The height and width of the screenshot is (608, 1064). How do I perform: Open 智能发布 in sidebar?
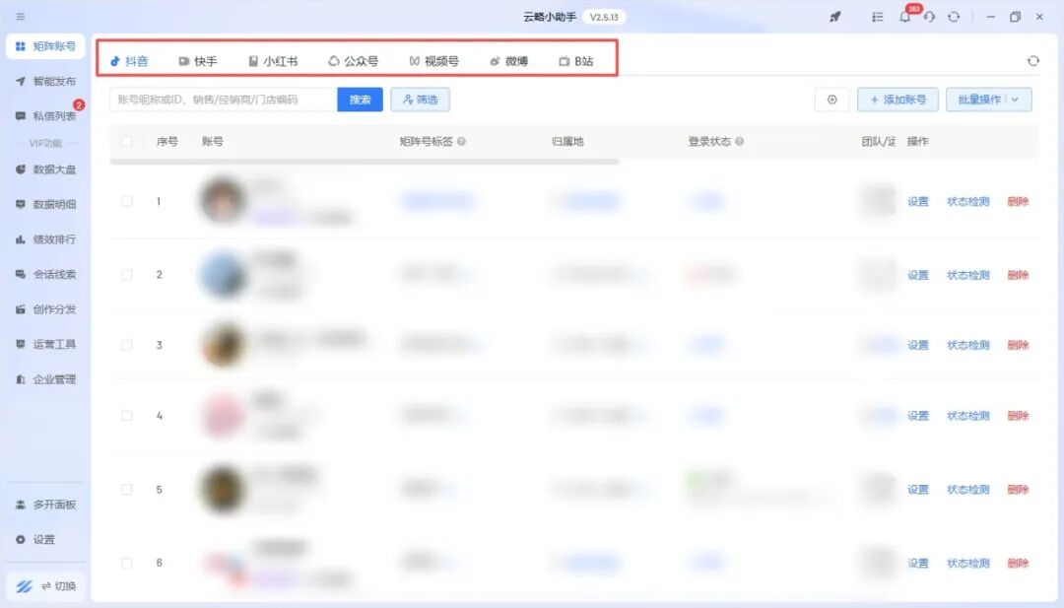point(45,82)
